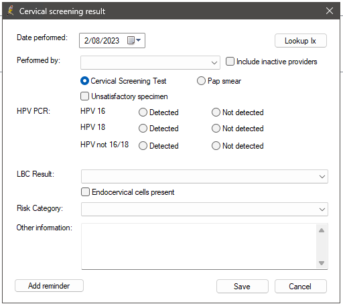This screenshot has height=306, width=343.
Task: Click the scroll down arrow in Other information
Action: click(x=322, y=263)
